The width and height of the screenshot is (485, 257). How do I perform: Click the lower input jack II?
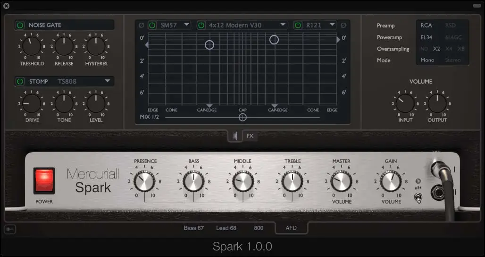439,192
